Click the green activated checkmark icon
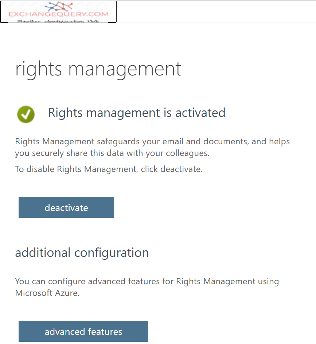The image size is (316, 344). pyautogui.click(x=26, y=114)
